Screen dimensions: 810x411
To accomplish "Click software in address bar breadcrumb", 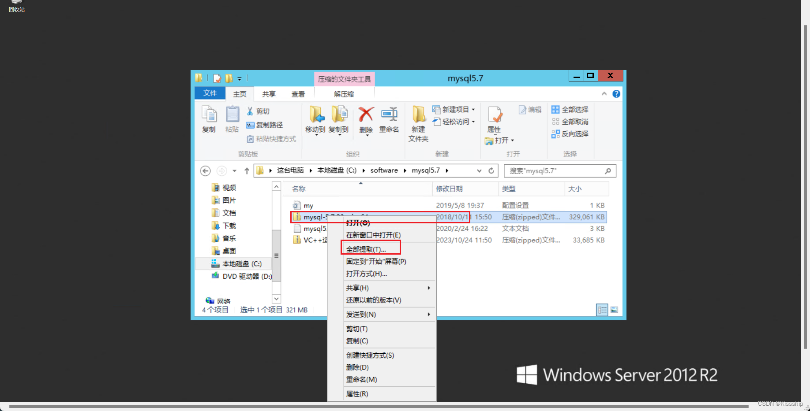I will tap(384, 170).
